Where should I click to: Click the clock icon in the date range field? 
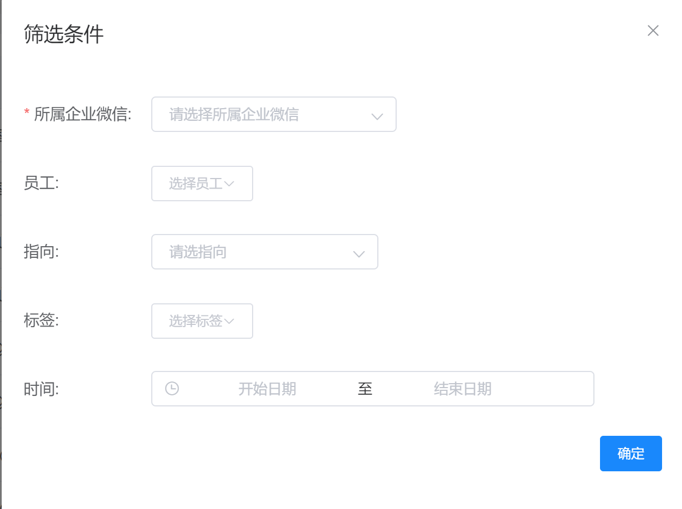point(172,389)
